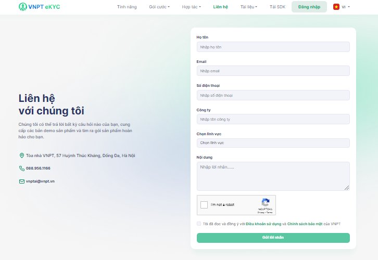Viewport: 378px width, 260px height.
Task: Click the vnptai@vnpt.vn email address
Action: (40, 181)
